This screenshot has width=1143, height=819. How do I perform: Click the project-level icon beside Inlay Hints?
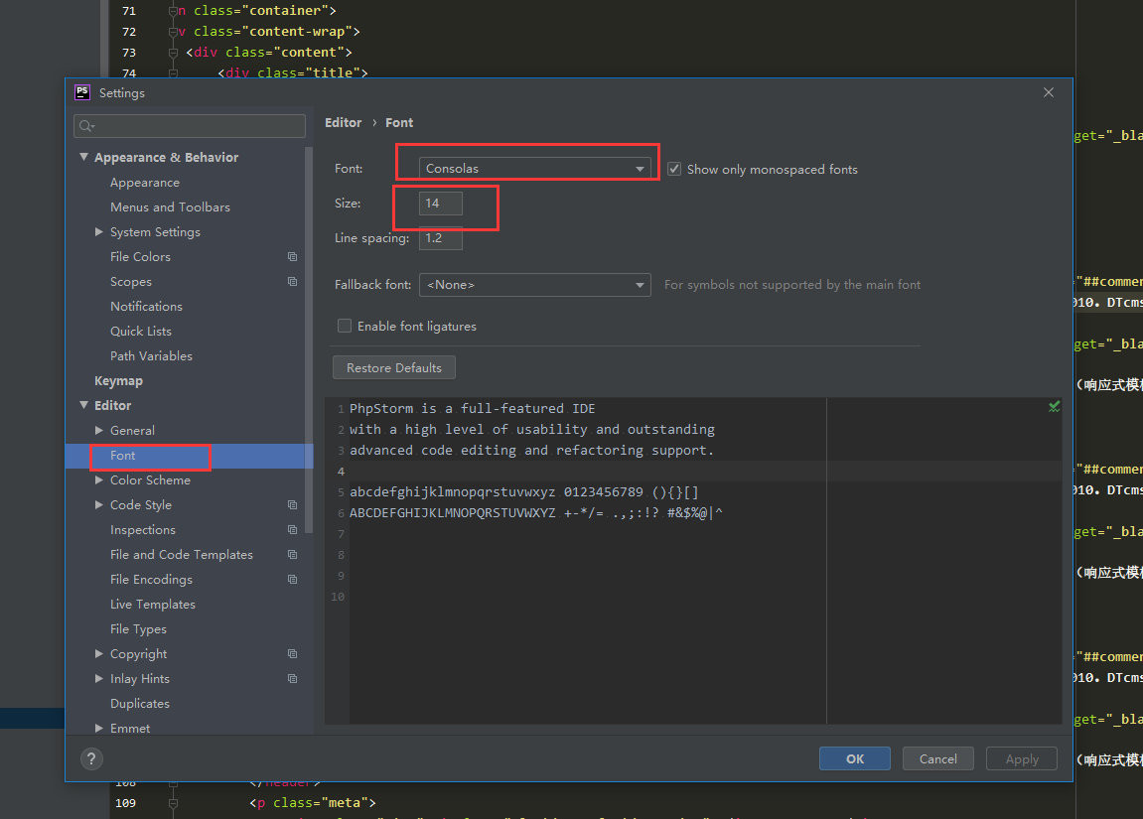(292, 678)
